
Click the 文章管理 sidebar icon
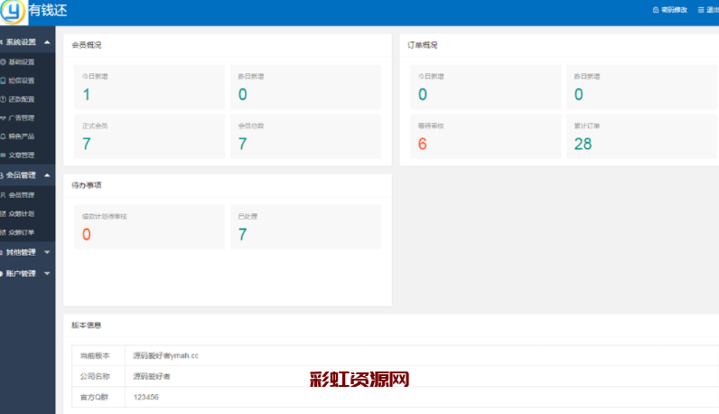pos(4,155)
